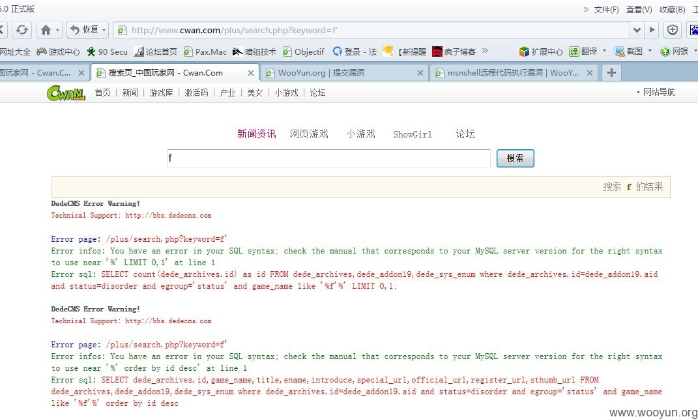The image size is (698, 419).
Task: Close the WooYun.org 提交漏洞 tab
Action: pyautogui.click(x=420, y=73)
